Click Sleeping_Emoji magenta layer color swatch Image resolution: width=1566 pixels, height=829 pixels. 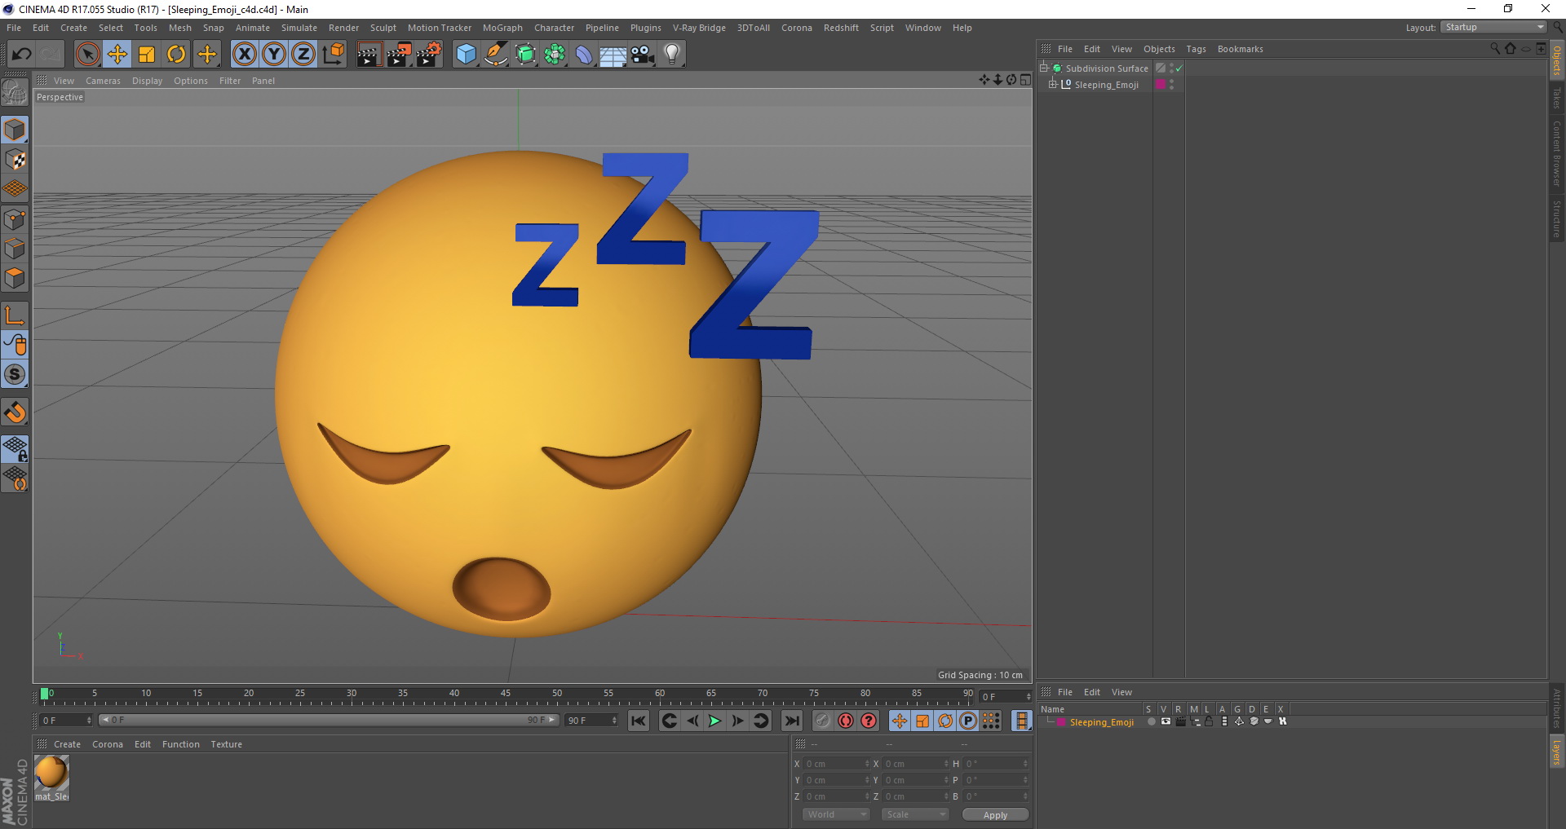[x=1061, y=722]
